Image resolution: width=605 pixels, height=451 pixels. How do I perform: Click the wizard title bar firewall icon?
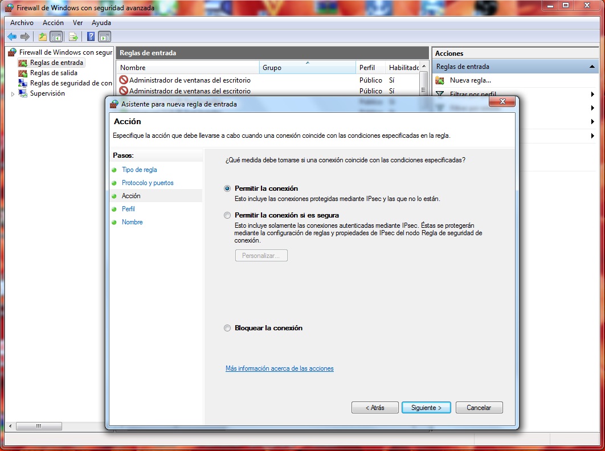[114, 104]
